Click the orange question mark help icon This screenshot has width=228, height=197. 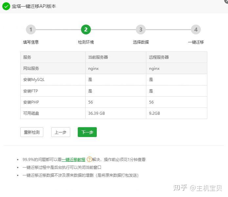coord(89,160)
